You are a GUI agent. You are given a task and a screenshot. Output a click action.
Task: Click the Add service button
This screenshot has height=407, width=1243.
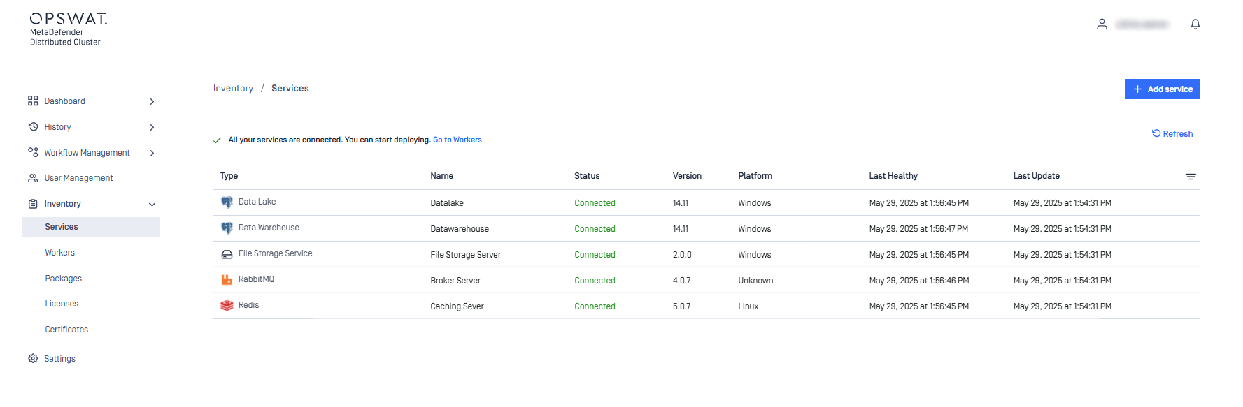click(1162, 89)
